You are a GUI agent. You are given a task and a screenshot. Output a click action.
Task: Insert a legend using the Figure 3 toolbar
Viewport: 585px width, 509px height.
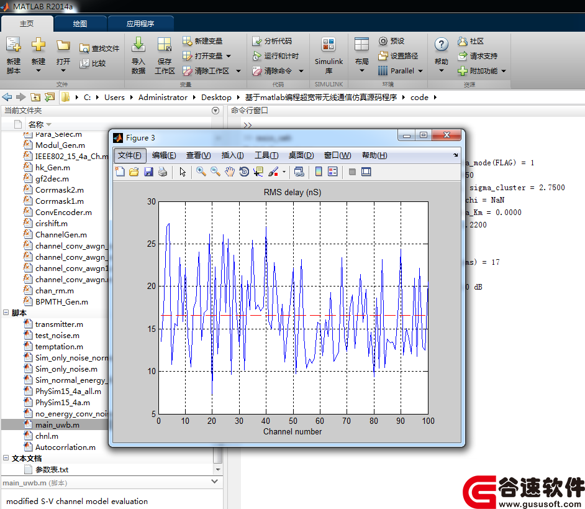[x=332, y=172]
